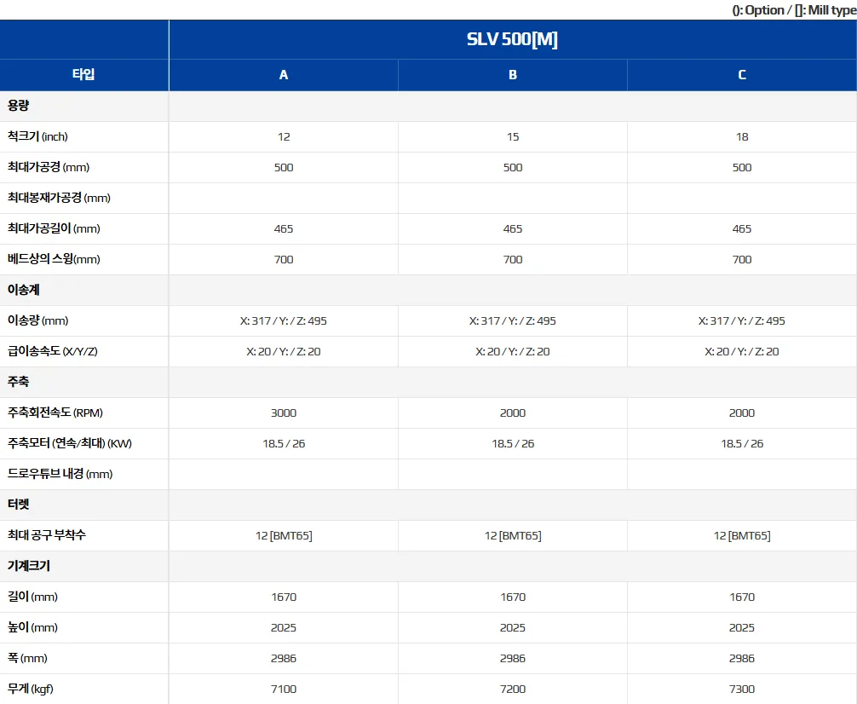
Task: Select the column A header
Action: [283, 75]
